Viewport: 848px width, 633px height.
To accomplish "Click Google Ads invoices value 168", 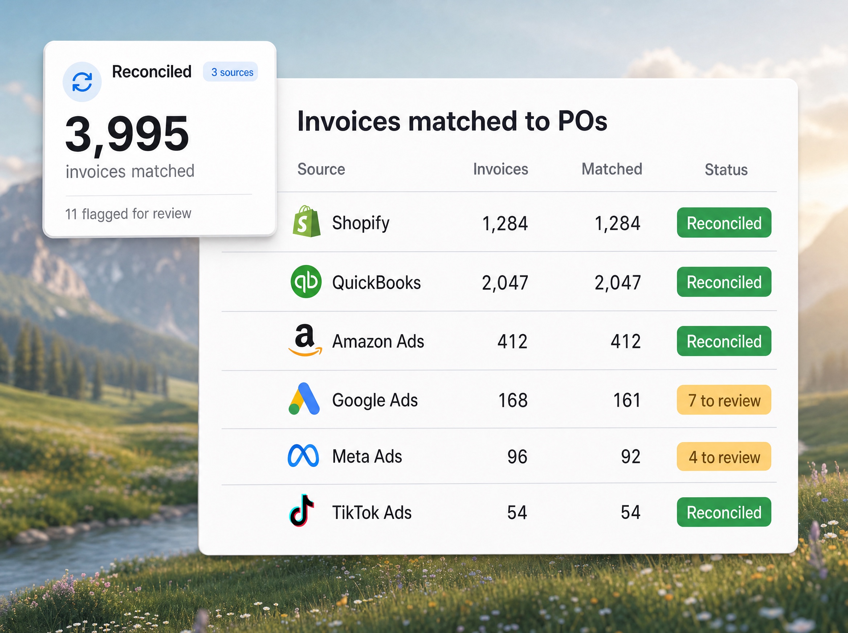I will pos(513,400).
